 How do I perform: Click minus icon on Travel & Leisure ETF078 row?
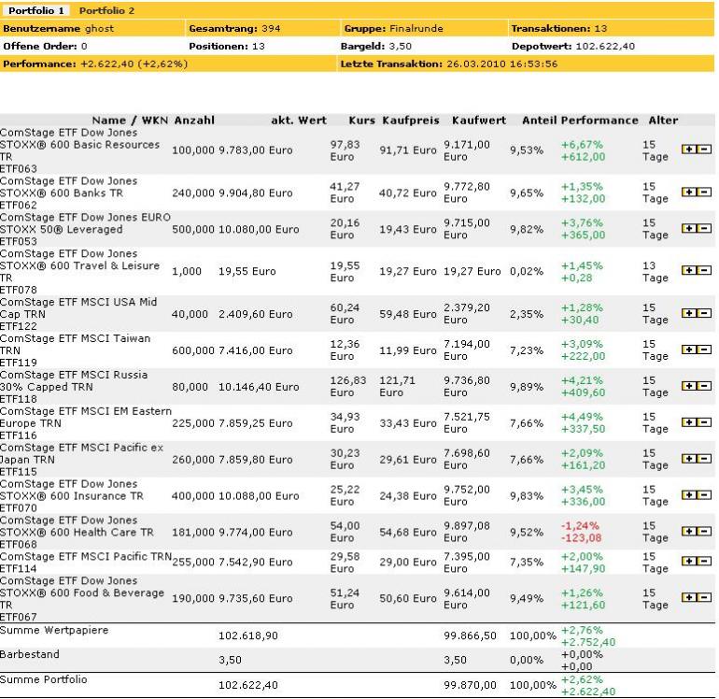pos(704,270)
